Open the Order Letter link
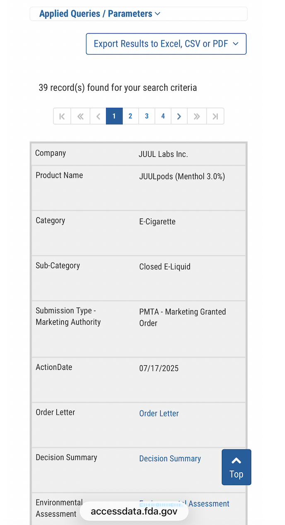Screen dimensions: 285x525 (159, 413)
